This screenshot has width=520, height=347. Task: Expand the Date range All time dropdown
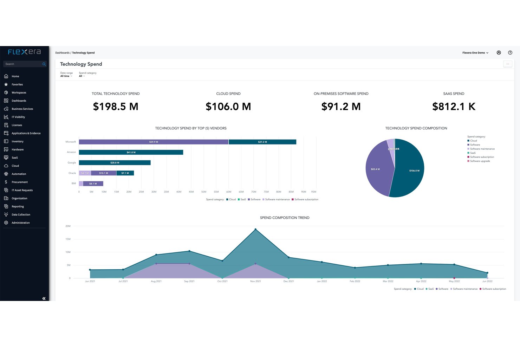point(66,76)
